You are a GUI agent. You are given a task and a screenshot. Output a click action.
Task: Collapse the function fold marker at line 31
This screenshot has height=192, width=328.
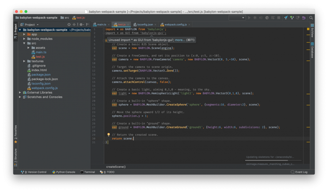(104, 142)
